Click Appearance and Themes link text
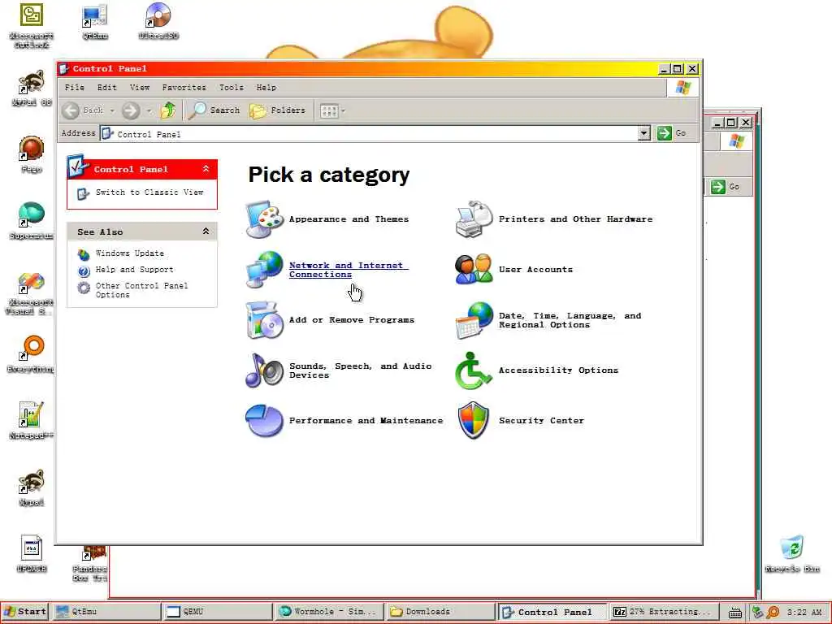Image resolution: width=832 pixels, height=624 pixels. [349, 219]
